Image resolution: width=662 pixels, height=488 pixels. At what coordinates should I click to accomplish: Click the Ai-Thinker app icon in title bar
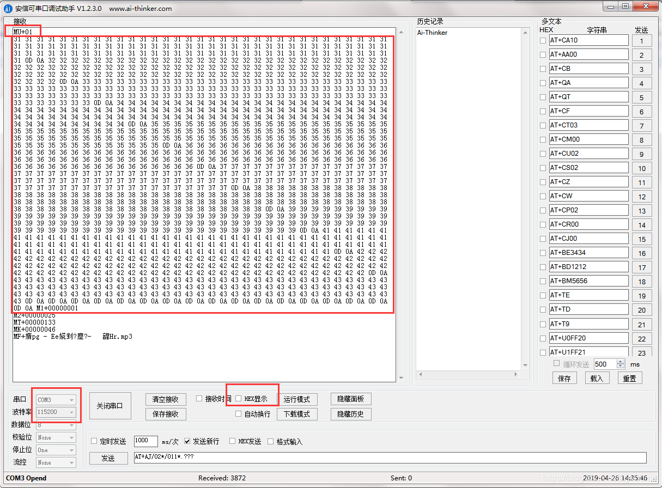pos(8,8)
